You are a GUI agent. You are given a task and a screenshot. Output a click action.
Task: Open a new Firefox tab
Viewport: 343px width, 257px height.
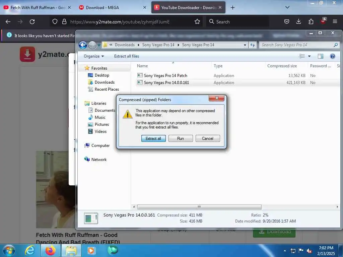[232, 8]
